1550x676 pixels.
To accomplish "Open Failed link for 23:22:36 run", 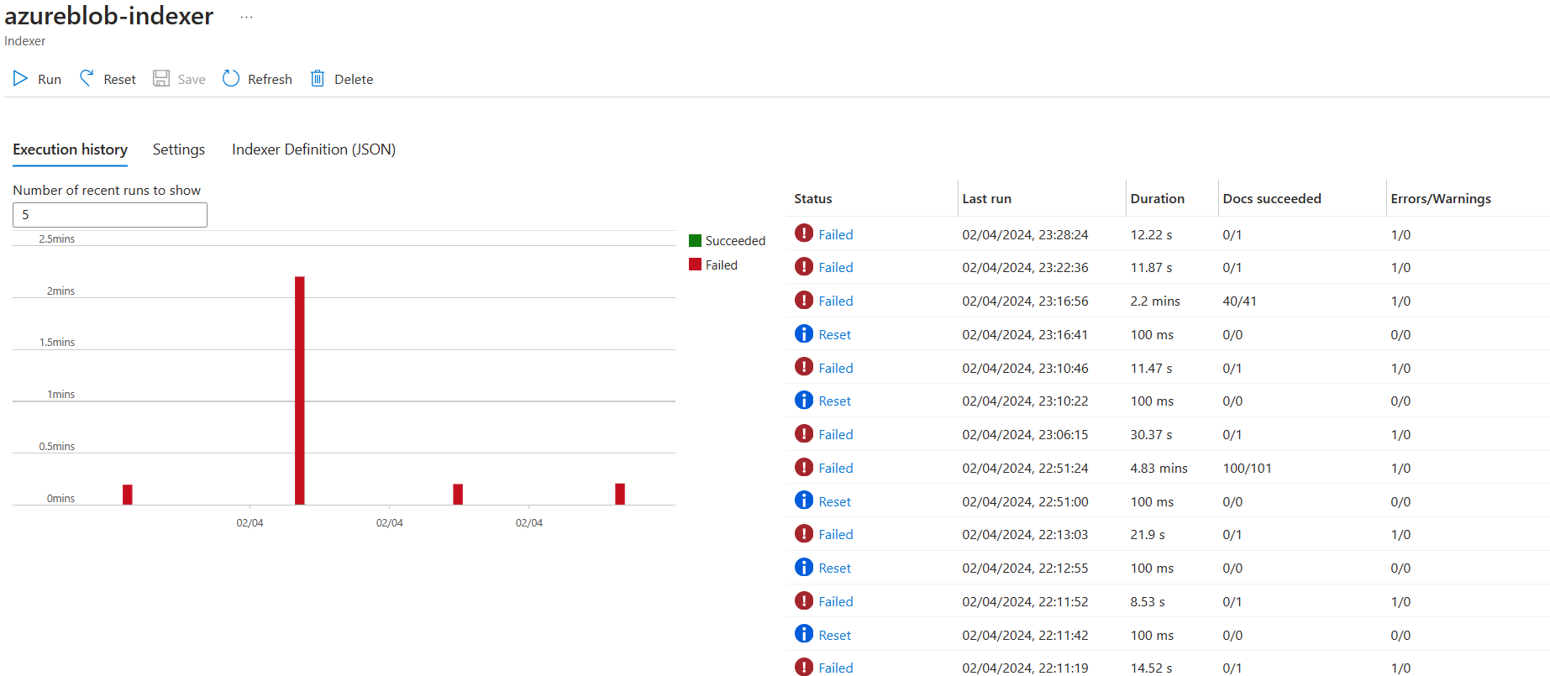I will coord(836,268).
